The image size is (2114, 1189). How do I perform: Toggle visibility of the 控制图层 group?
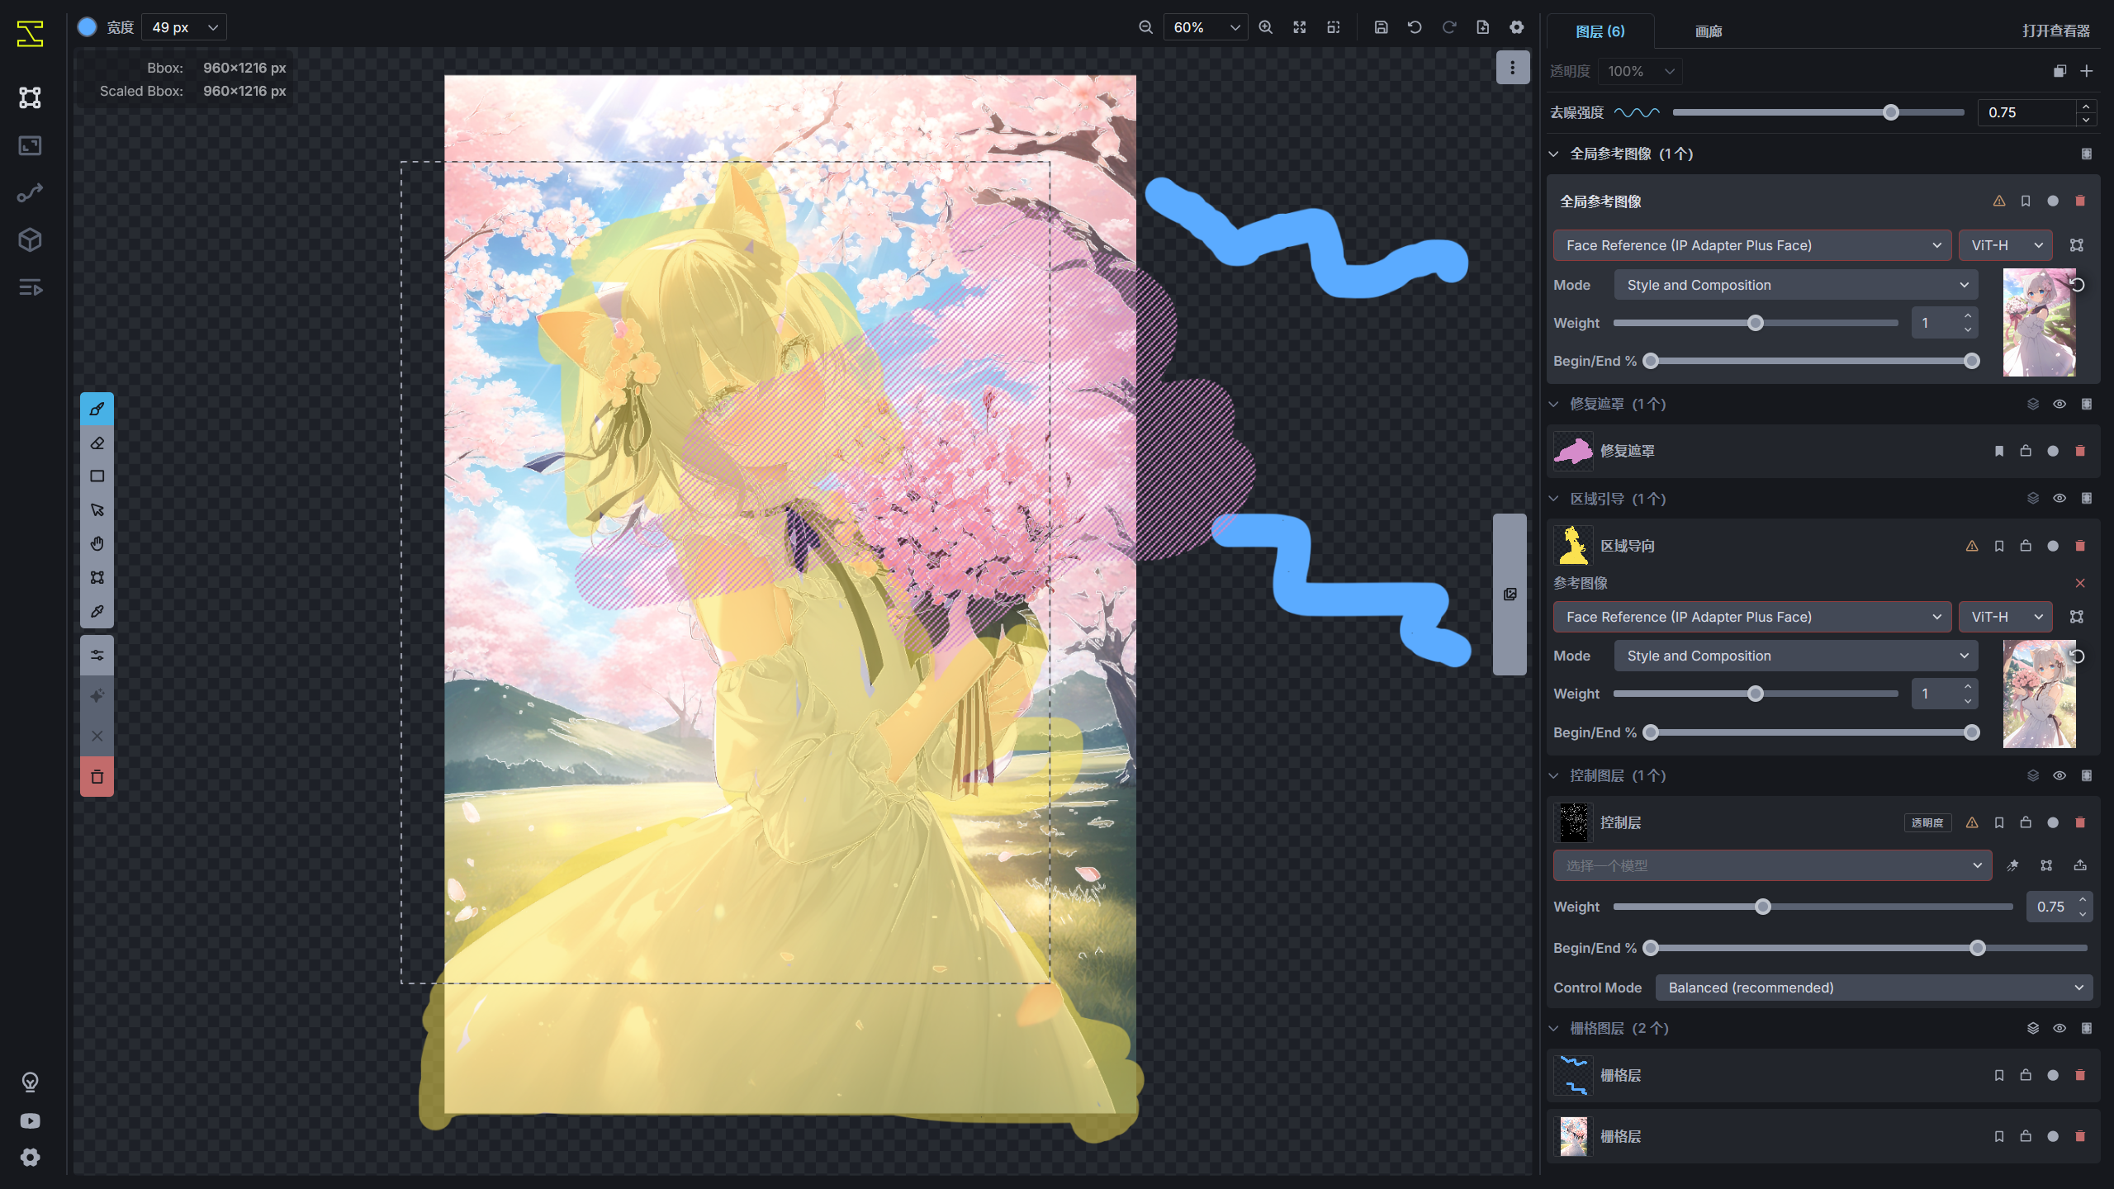coord(2059,775)
